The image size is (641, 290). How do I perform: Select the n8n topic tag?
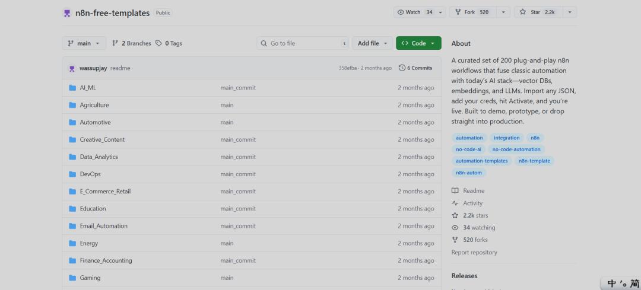tap(535, 138)
